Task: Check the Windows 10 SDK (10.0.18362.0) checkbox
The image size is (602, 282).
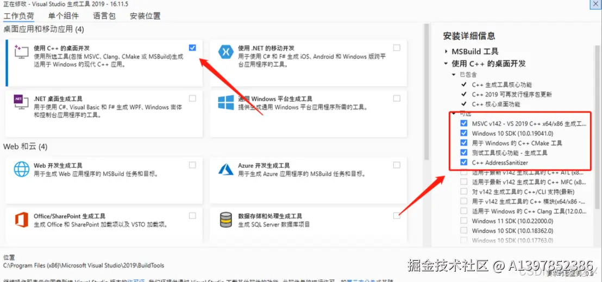Action: tap(464, 230)
